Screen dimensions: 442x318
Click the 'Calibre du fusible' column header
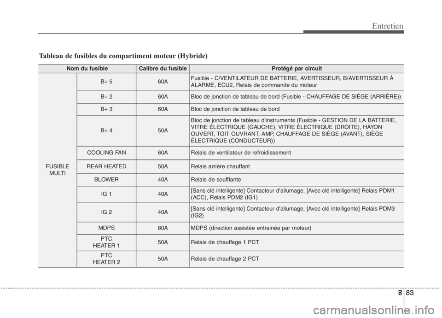coord(163,69)
